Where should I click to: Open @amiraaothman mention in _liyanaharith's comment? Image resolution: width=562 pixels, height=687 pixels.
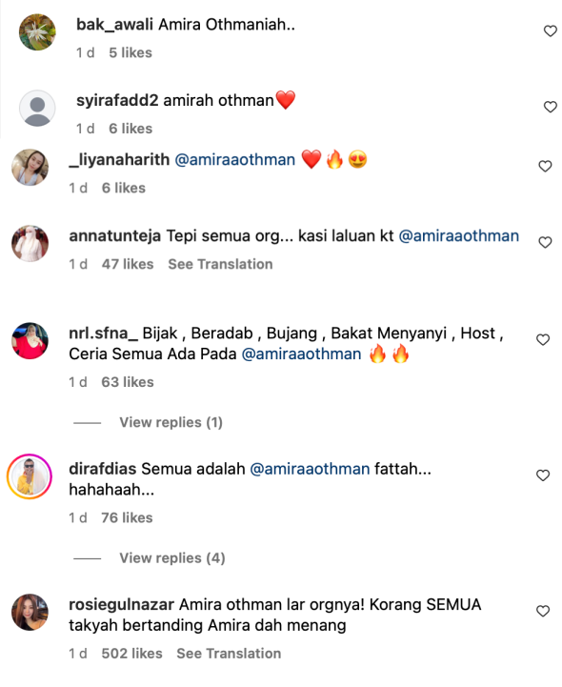coord(234,160)
